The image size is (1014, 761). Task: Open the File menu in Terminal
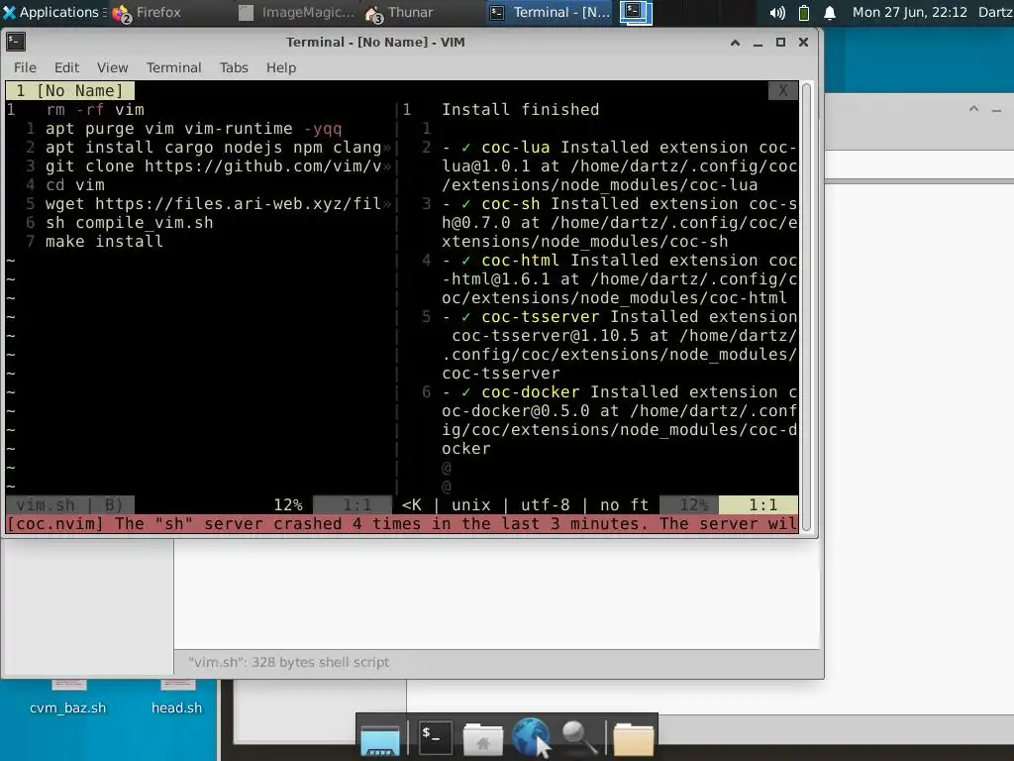pos(25,67)
